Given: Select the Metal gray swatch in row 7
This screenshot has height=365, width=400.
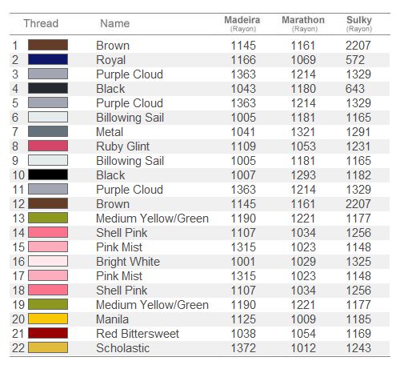Looking at the screenshot, I should 48,131.
